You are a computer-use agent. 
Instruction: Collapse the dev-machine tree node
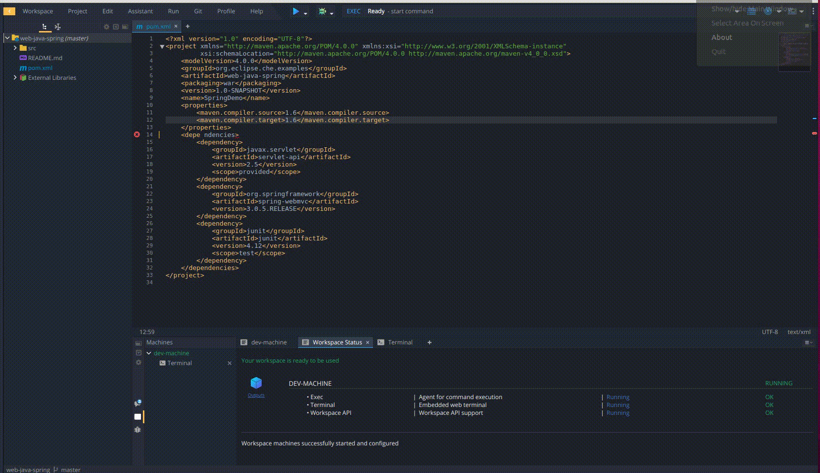[x=149, y=353]
